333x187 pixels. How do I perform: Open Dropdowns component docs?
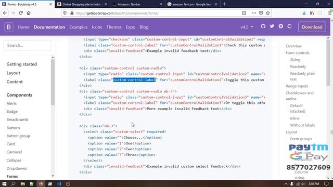pos(17,168)
